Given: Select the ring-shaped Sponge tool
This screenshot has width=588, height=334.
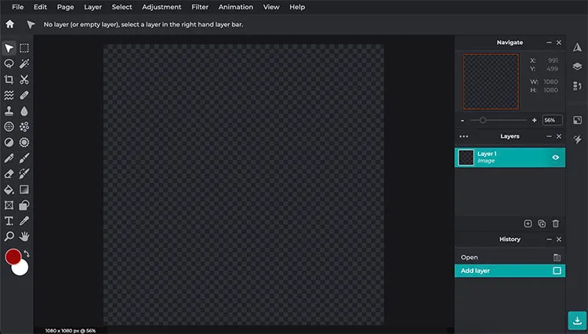Looking at the screenshot, I should [x=24, y=143].
